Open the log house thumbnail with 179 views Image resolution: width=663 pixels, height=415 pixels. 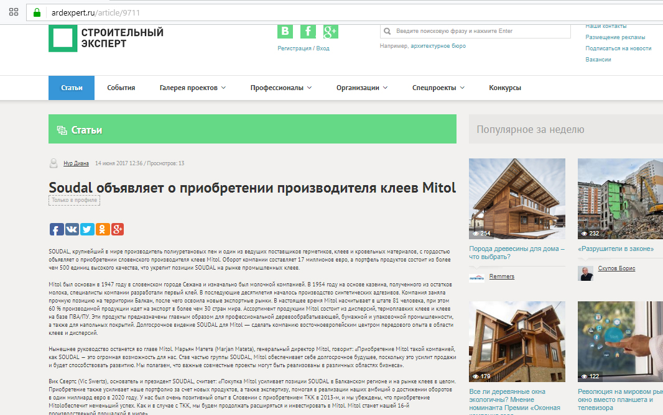click(x=517, y=342)
